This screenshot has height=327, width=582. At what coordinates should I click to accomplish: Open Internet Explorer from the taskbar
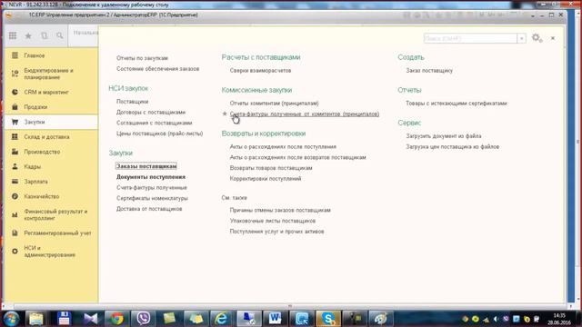(222, 319)
